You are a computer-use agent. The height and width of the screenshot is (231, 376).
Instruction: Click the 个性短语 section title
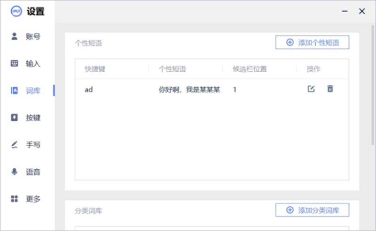(x=88, y=43)
